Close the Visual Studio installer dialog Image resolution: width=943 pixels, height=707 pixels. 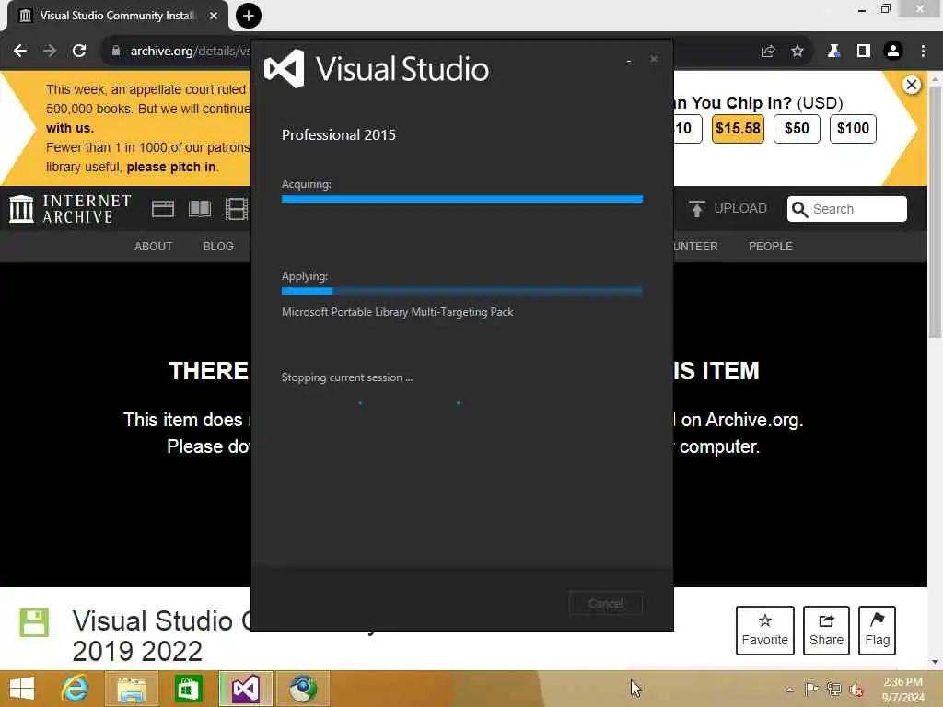point(654,59)
